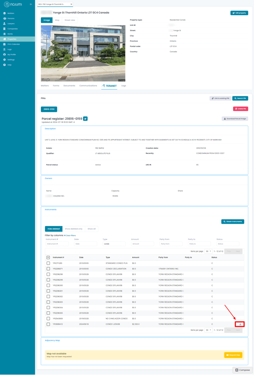Show deleted only instruments
The image size is (254, 375).
(x=74, y=229)
